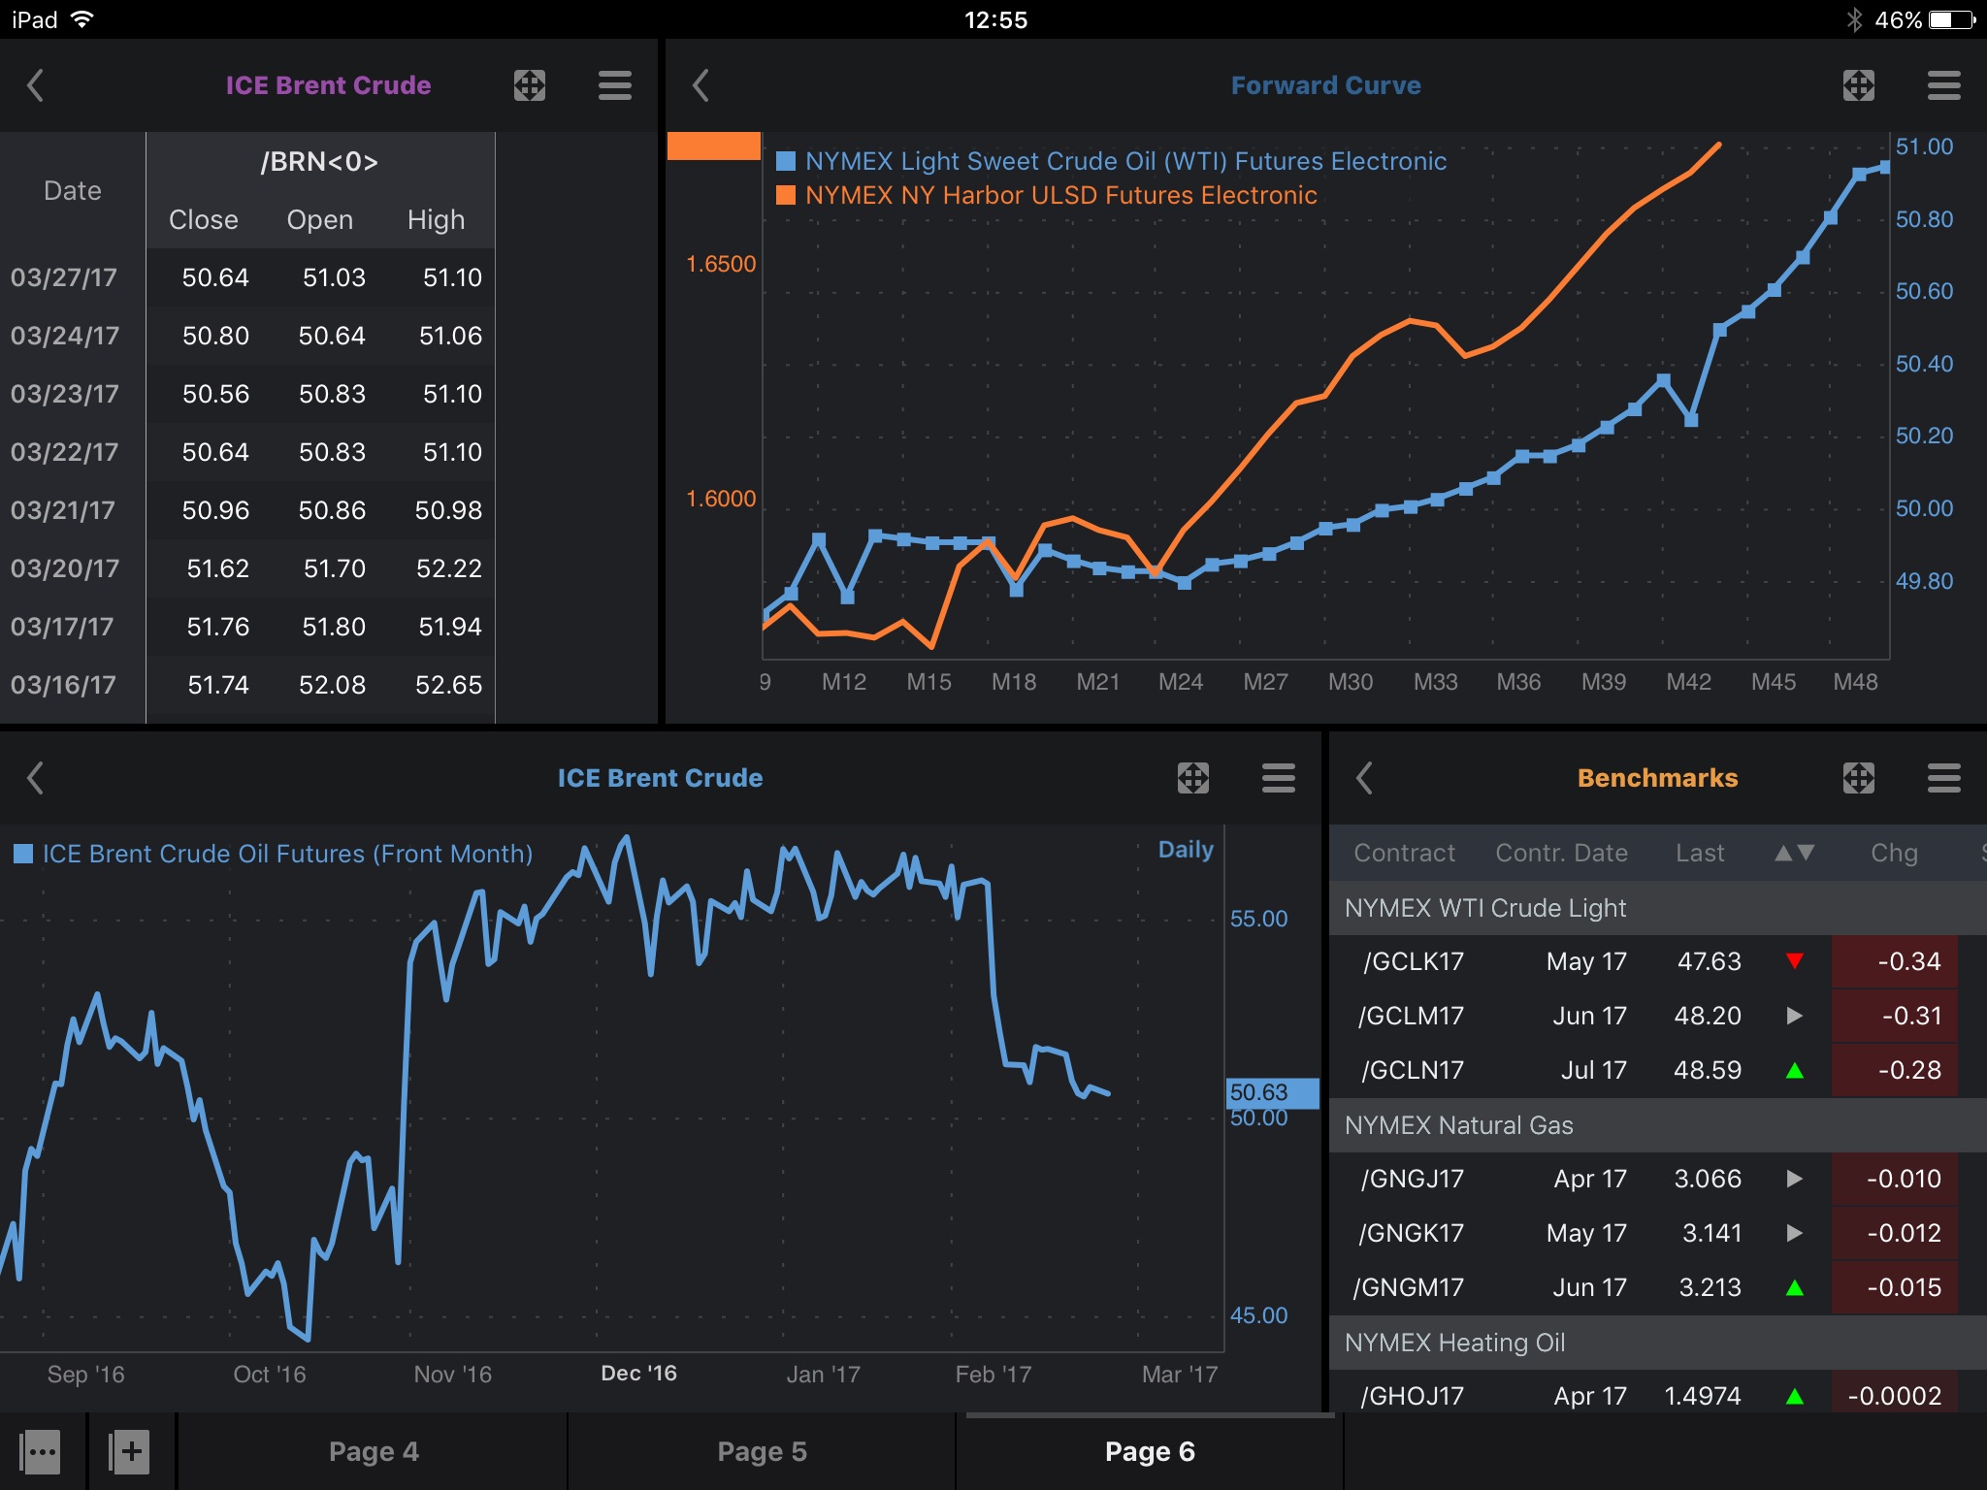Tap -0.34 change cell for /GCLK17
The width and height of the screenshot is (1987, 1490).
click(1894, 961)
